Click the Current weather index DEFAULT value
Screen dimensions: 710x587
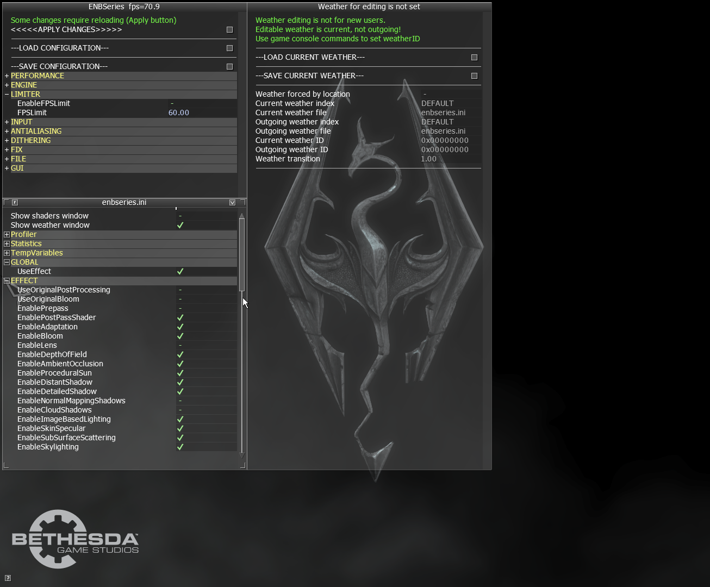click(451, 103)
